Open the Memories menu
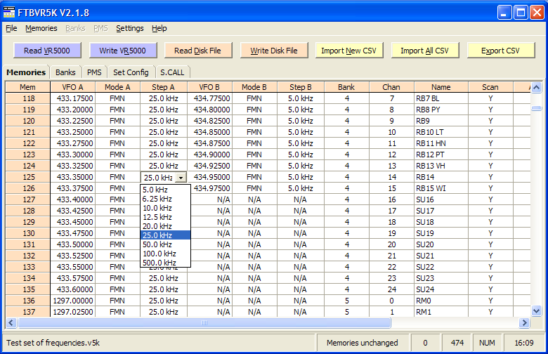548x354 pixels. tap(41, 28)
